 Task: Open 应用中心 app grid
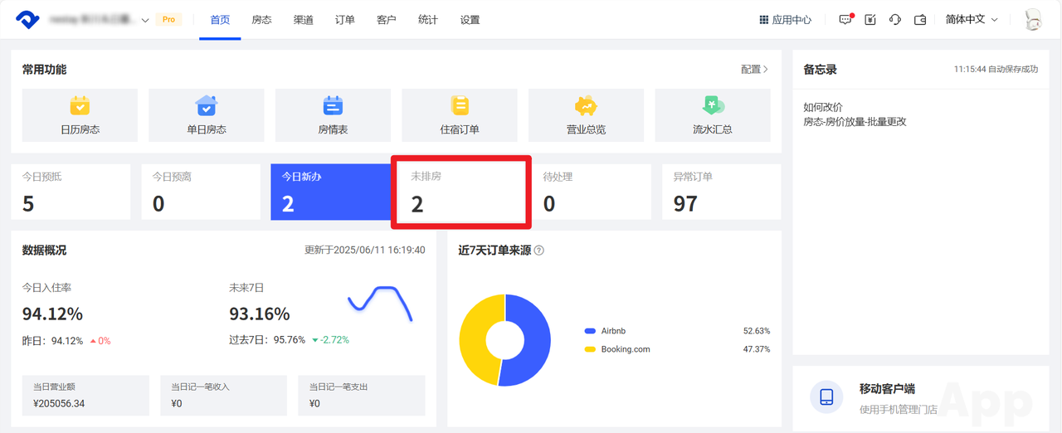coord(785,20)
